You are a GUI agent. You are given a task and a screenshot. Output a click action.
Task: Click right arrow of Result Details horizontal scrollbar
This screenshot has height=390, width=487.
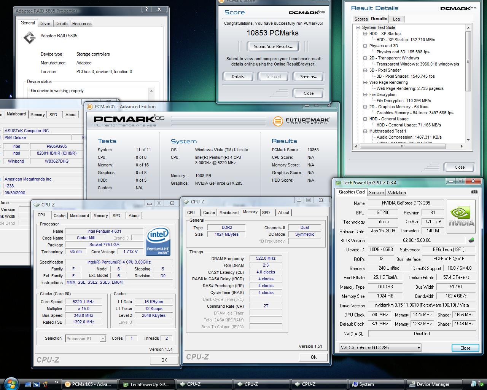[x=462, y=146]
